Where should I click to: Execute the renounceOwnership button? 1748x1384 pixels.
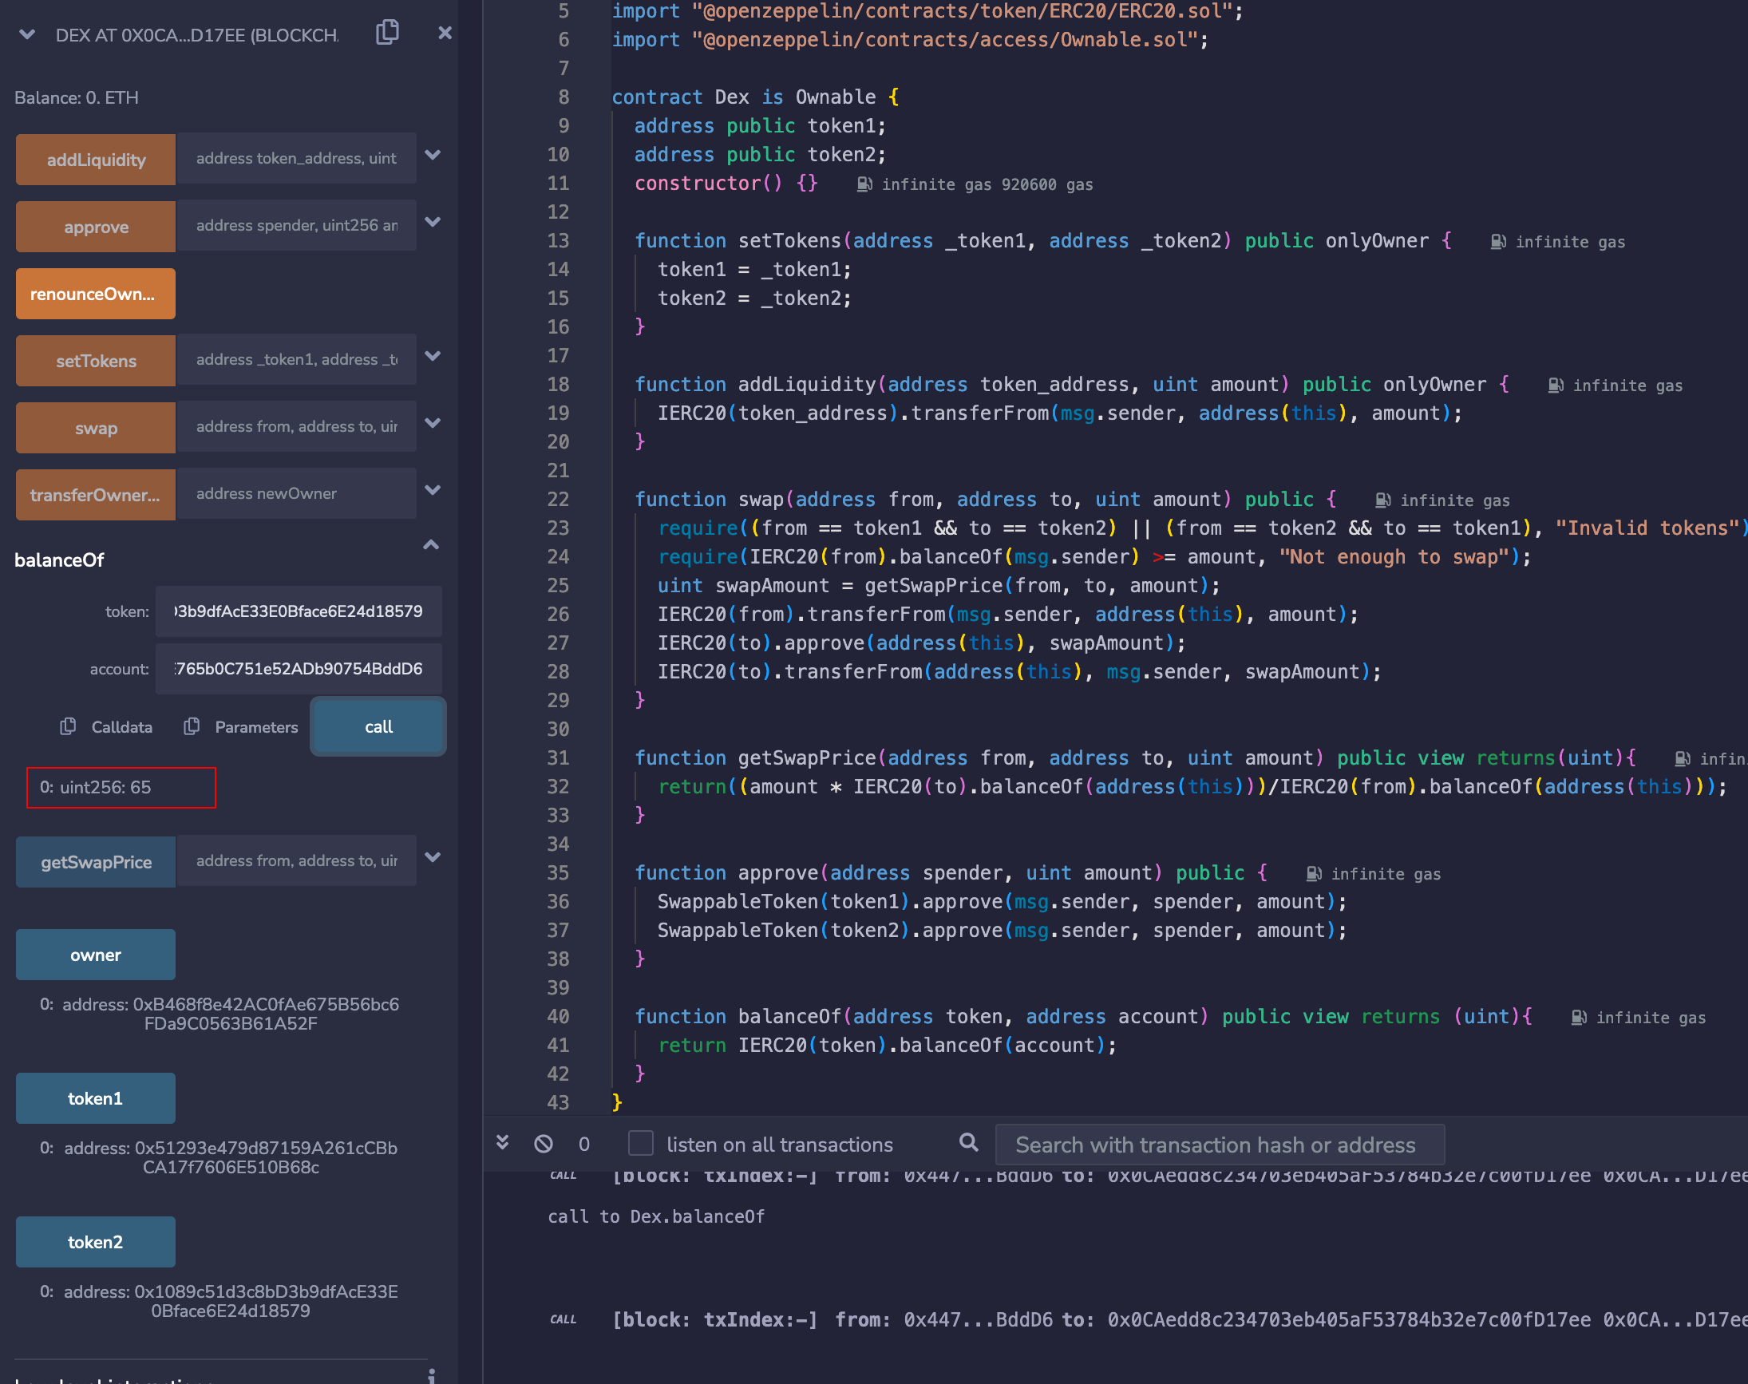pos(96,295)
